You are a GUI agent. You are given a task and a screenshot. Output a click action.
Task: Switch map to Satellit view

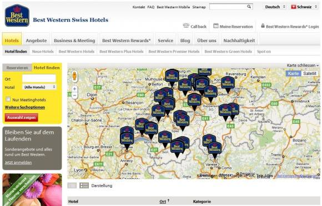[310, 73]
